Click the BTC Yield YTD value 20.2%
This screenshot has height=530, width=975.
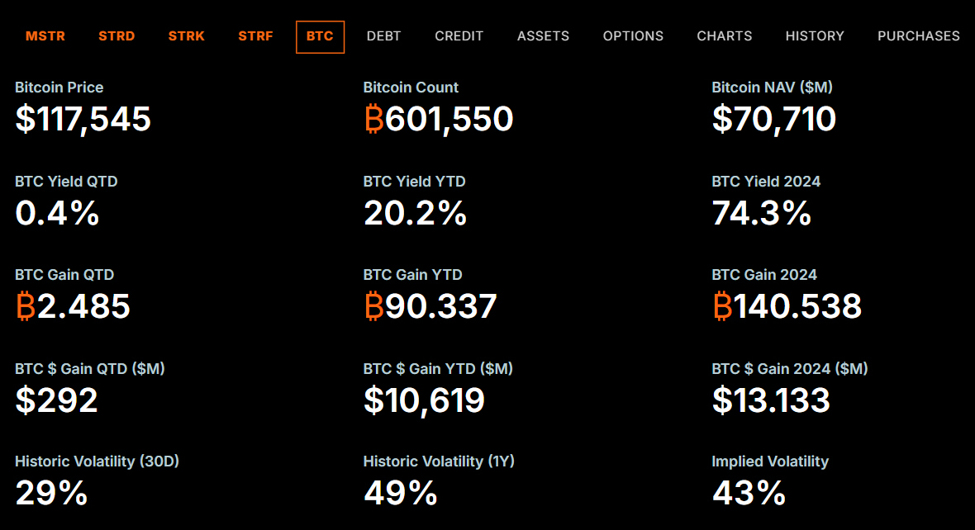click(414, 214)
